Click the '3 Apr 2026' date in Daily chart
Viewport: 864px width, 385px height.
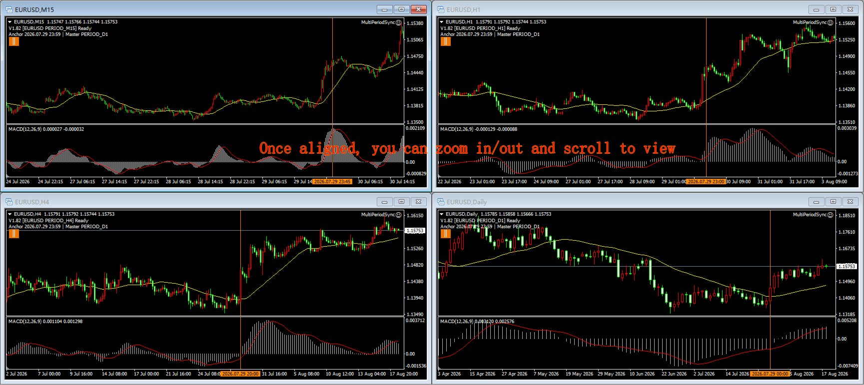tap(449, 374)
